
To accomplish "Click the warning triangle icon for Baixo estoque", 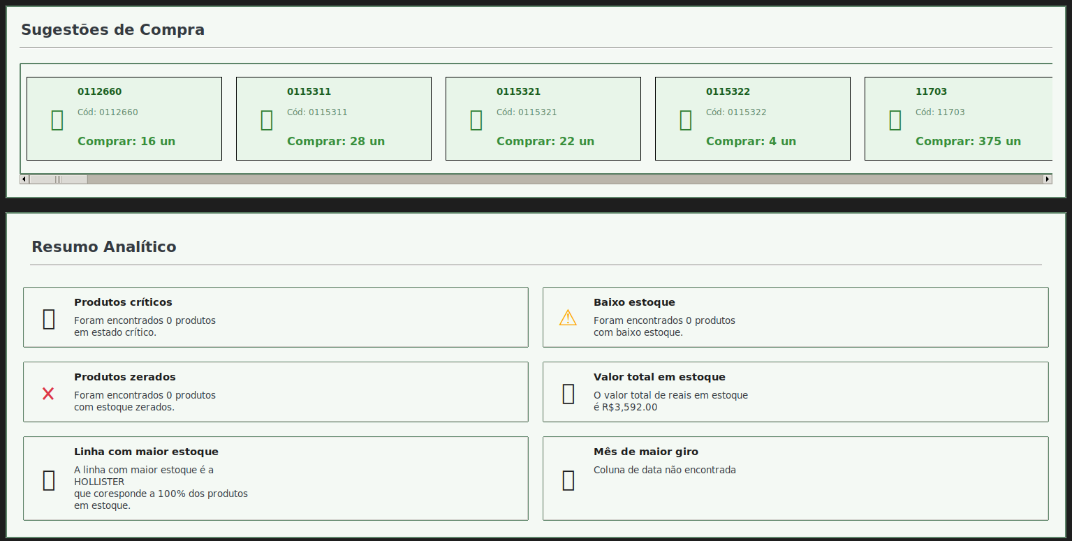I will click(568, 318).
